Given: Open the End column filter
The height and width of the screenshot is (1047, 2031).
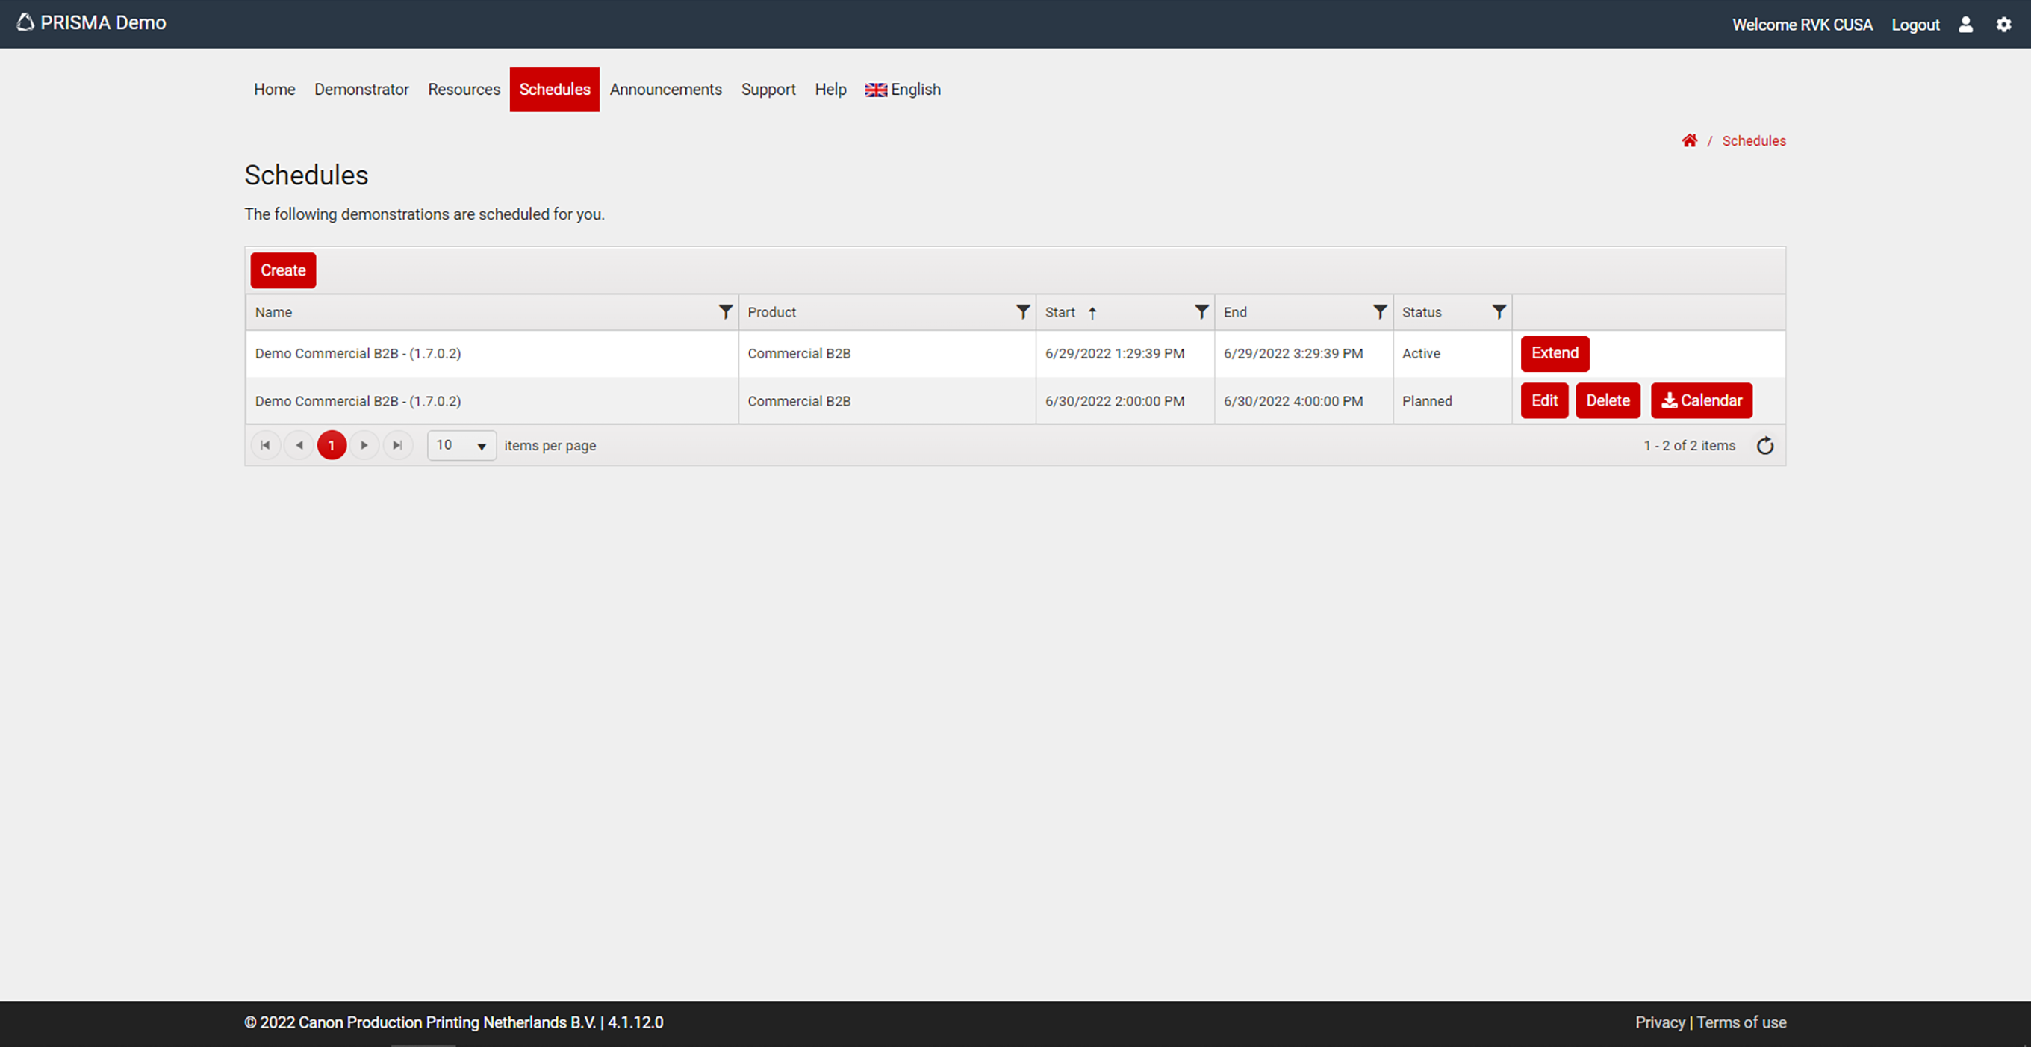Looking at the screenshot, I should click(1380, 312).
